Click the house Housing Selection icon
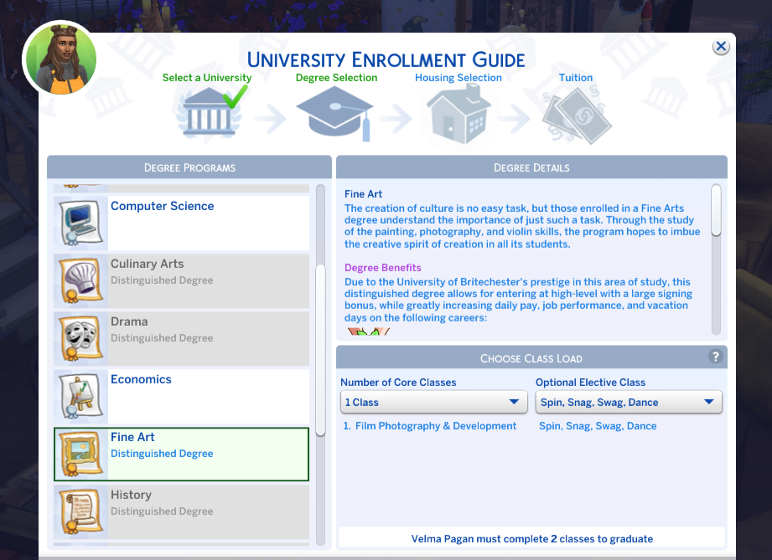This screenshot has width=772, height=560. coord(459,114)
